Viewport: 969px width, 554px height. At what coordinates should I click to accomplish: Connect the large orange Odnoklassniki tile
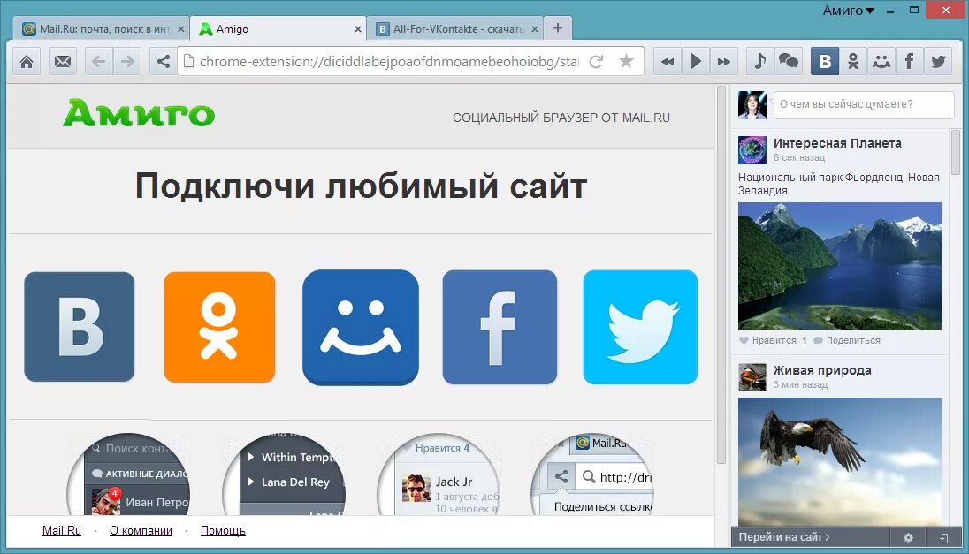[x=219, y=327]
